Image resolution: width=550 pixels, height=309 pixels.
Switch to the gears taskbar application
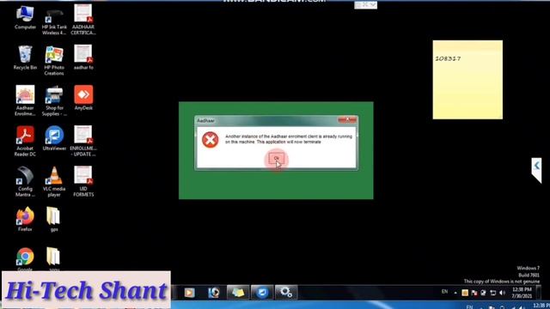pyautogui.click(x=286, y=293)
